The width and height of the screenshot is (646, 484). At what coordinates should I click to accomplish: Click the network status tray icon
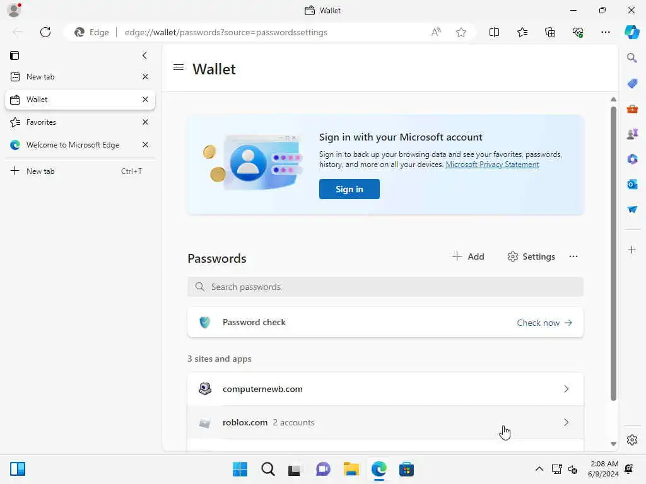click(557, 469)
